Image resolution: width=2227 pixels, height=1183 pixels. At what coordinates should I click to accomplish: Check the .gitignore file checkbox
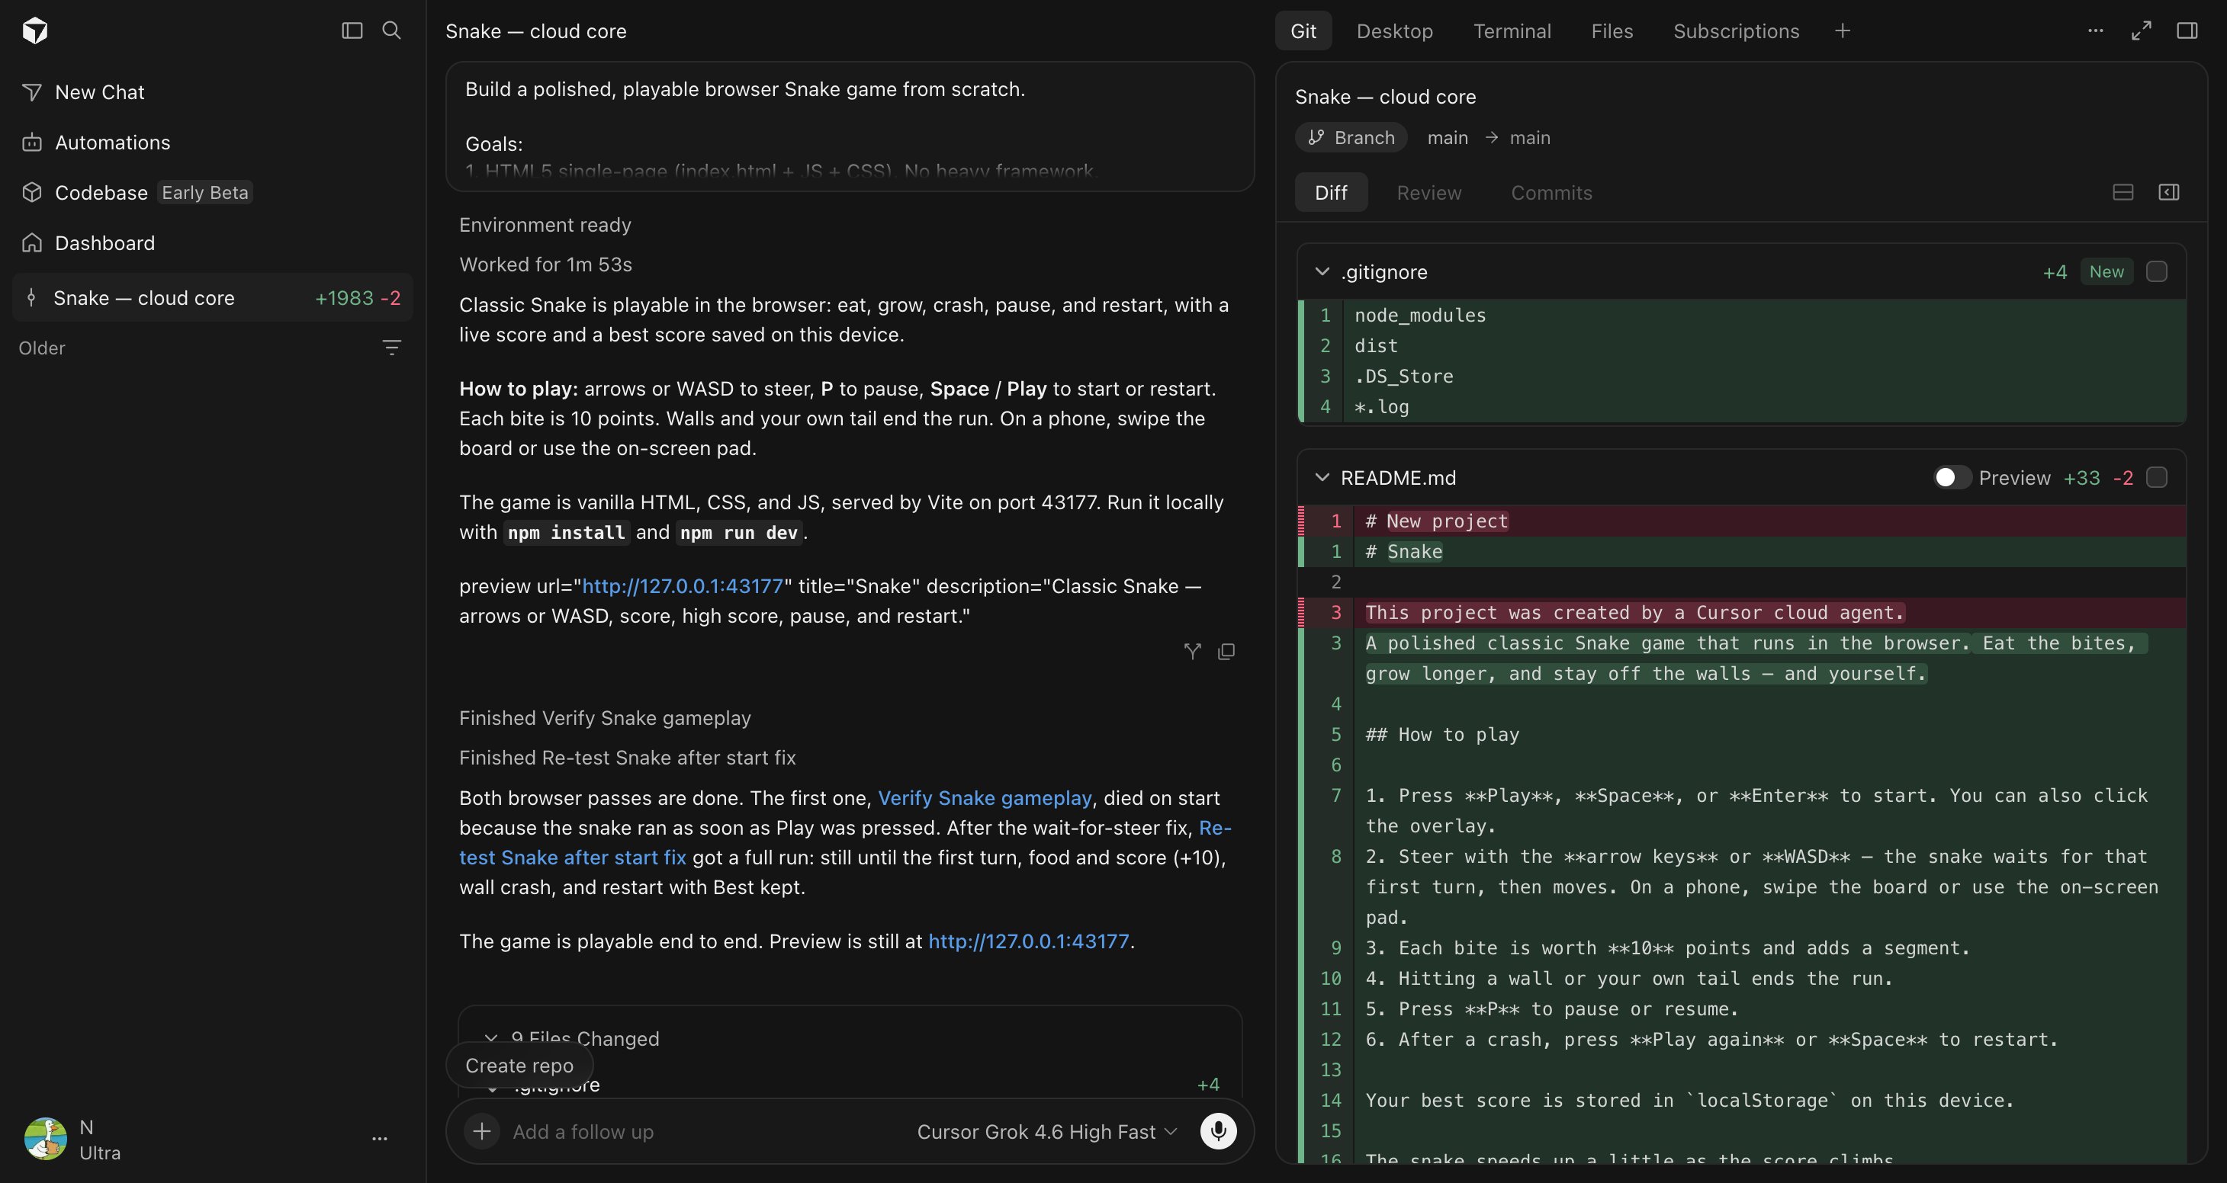point(2157,271)
